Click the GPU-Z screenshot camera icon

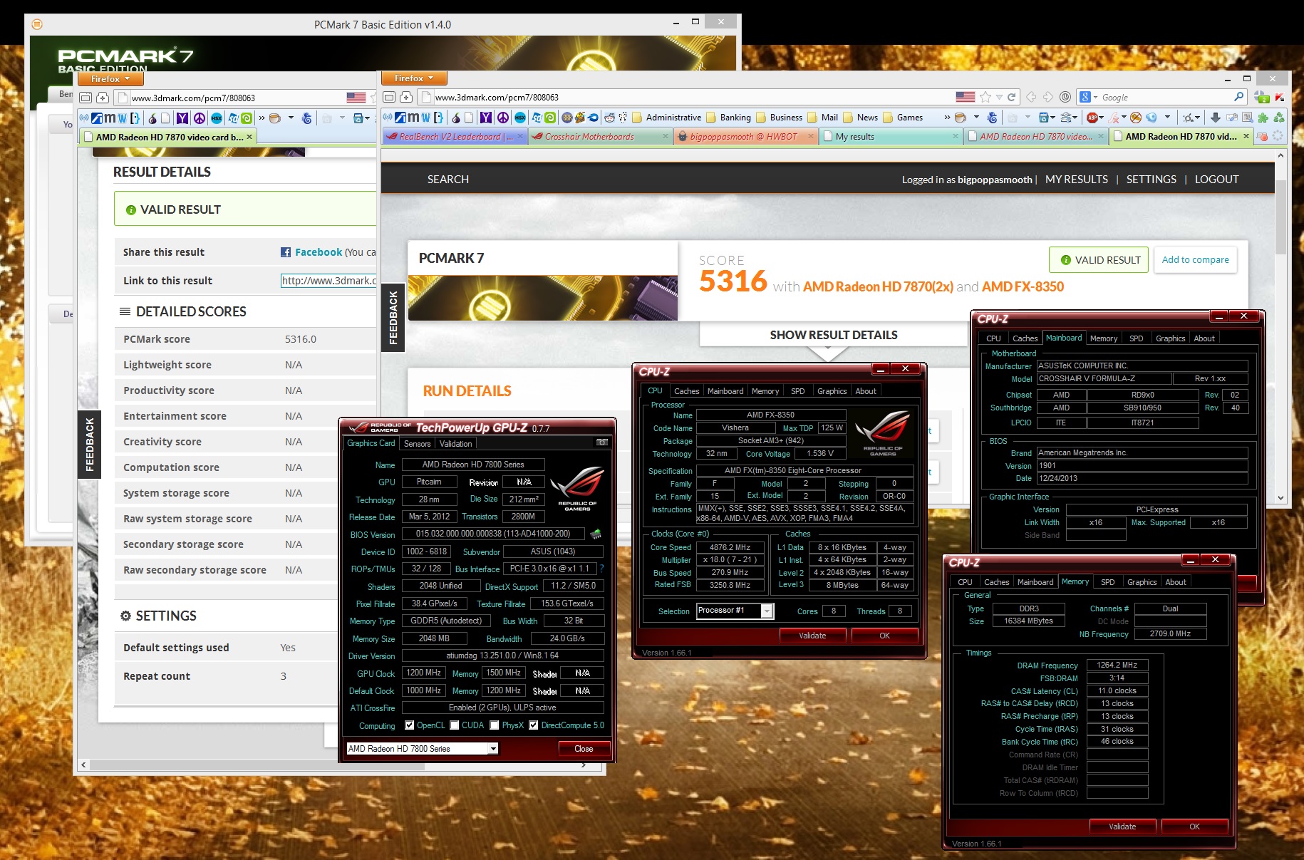[x=602, y=442]
